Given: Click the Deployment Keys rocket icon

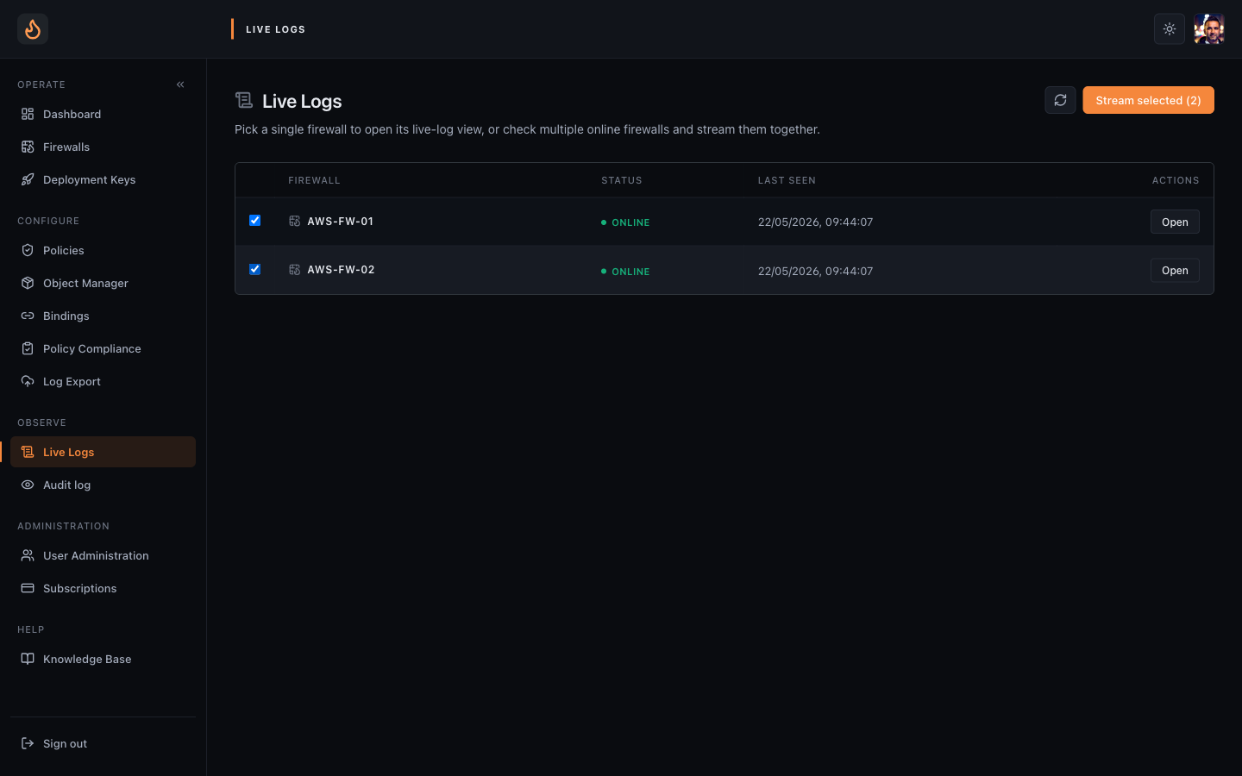Looking at the screenshot, I should (x=28, y=179).
